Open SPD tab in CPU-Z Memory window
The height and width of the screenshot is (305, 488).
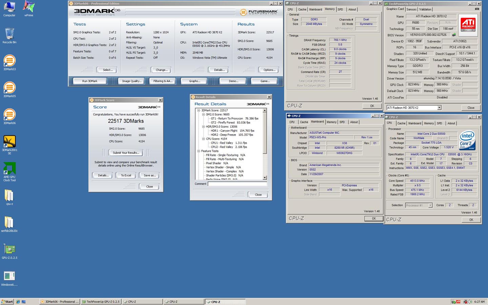pyautogui.click(x=340, y=9)
